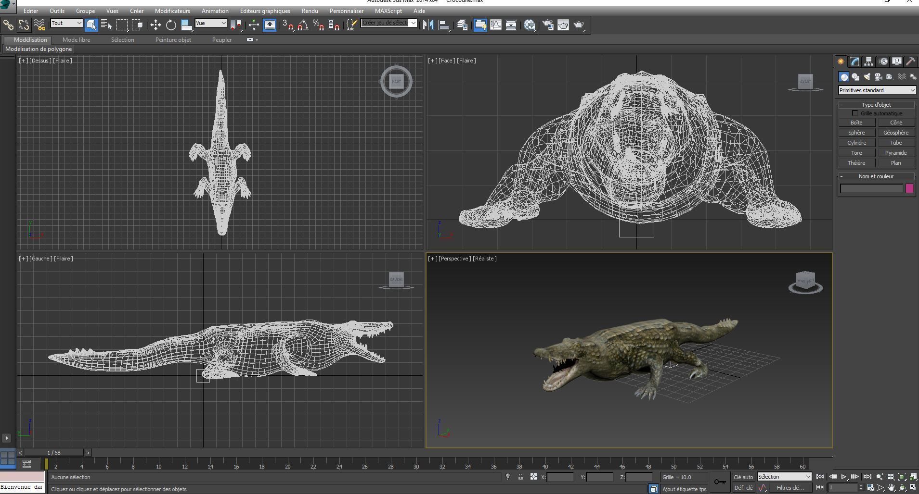The image size is (919, 494).
Task: Choose the Select and Move tool
Action: (155, 25)
